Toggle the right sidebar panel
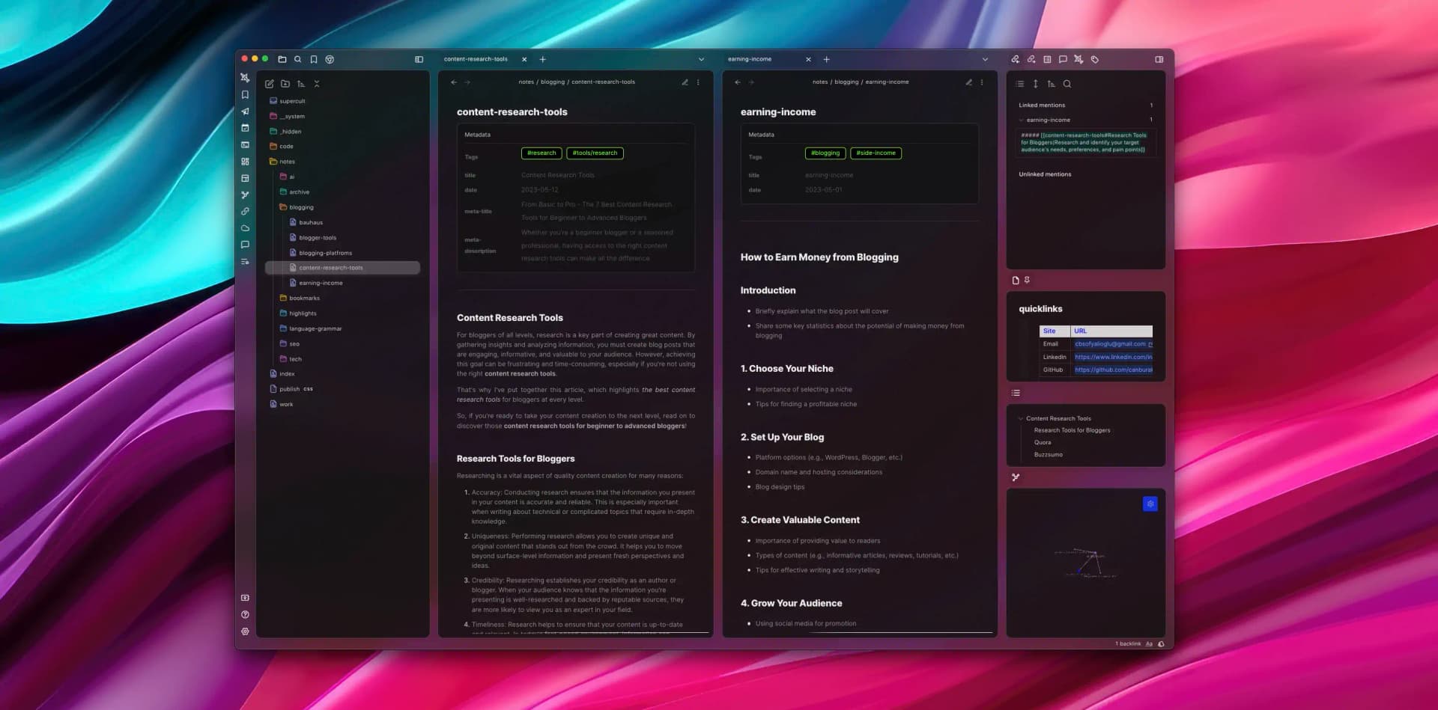The height and width of the screenshot is (710, 1438). pos(1159,59)
